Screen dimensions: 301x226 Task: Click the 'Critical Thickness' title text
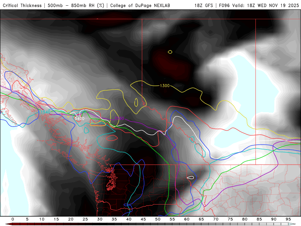point(22,6)
